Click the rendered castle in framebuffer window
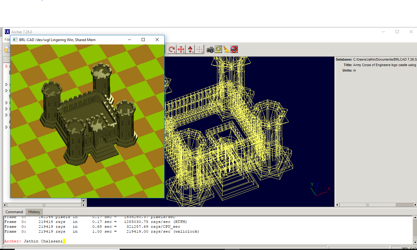The height and width of the screenshot is (250, 417). tap(89, 114)
